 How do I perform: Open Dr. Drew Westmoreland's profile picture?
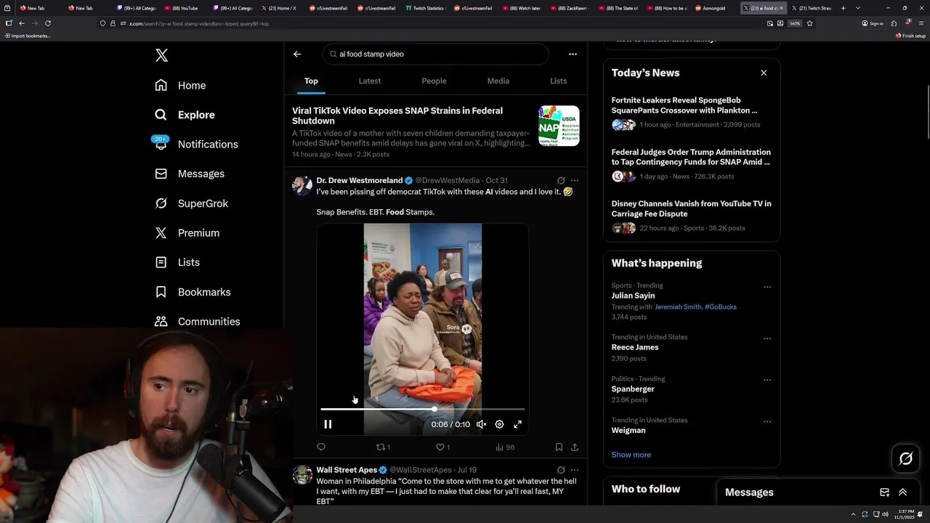[302, 185]
